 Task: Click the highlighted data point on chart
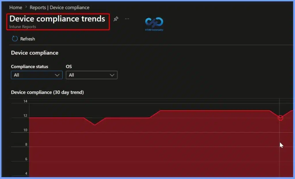coord(280,118)
